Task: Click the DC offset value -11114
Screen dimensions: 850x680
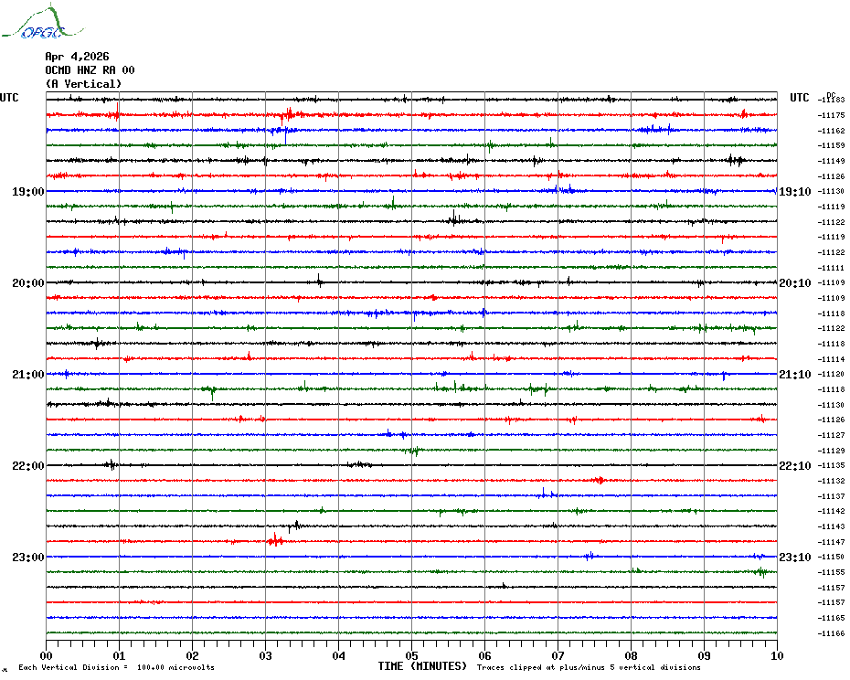Action: 832,359
